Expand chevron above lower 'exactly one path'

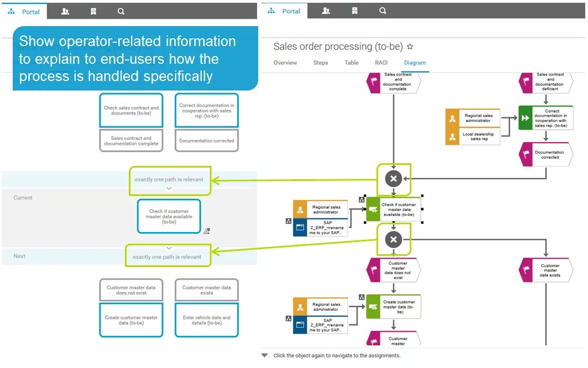(169, 248)
